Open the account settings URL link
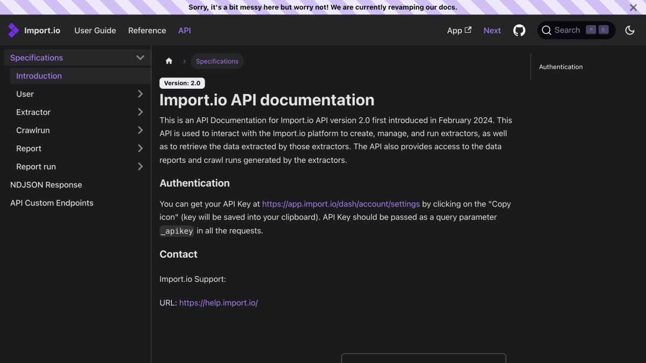Screen dimensions: 646x363 tap(341, 204)
